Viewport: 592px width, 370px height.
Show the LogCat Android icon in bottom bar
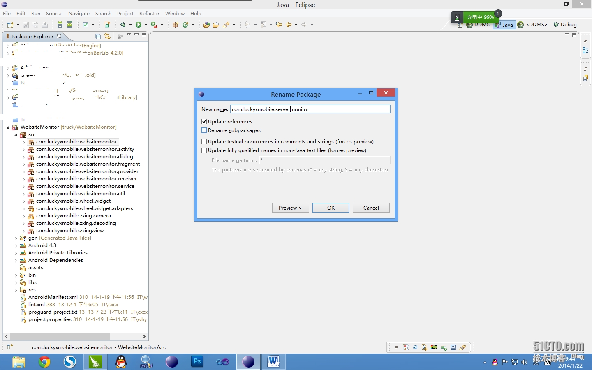click(434, 347)
